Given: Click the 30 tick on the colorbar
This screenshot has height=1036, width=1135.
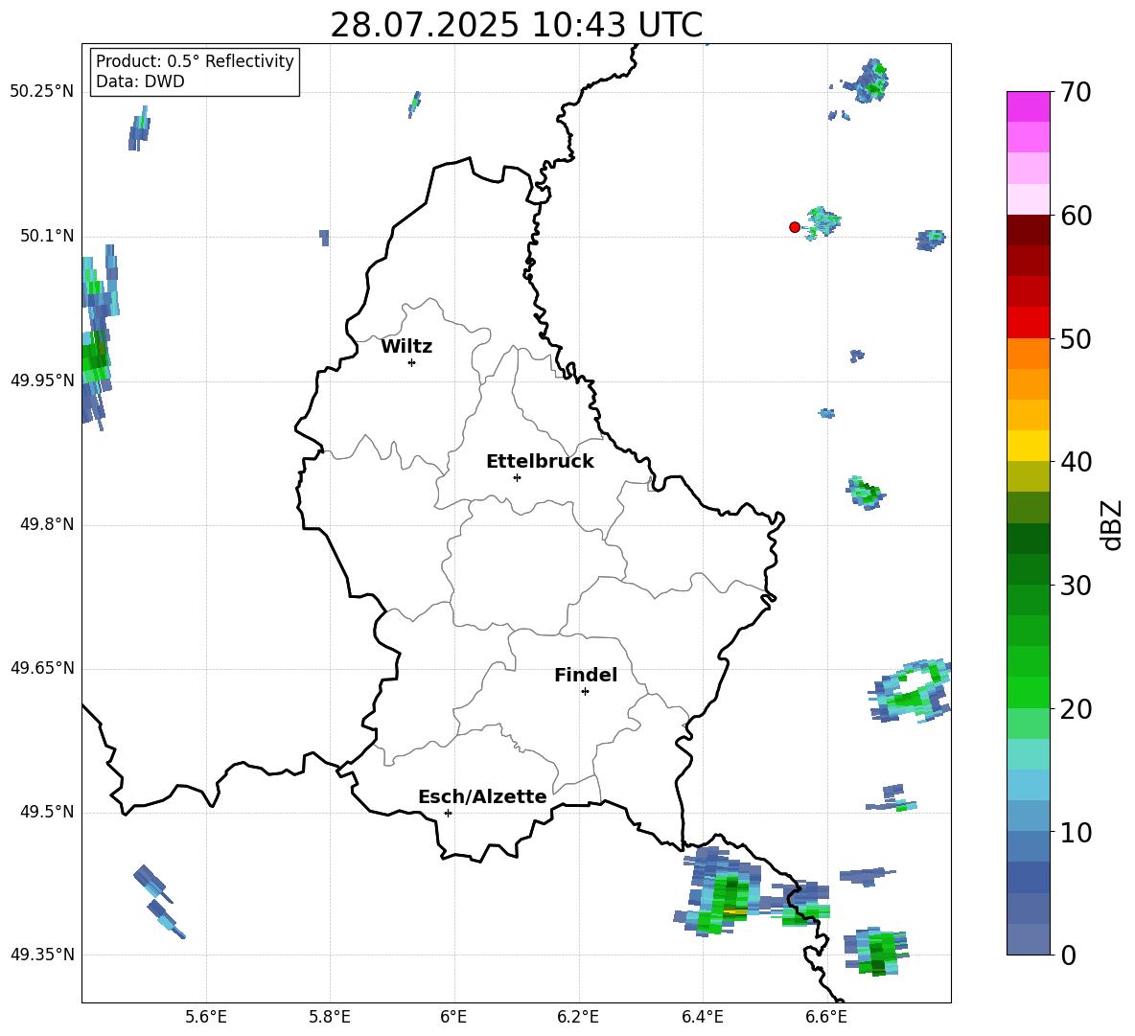Looking at the screenshot, I should point(1076,586).
